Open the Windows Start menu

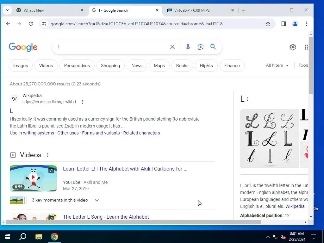pyautogui.click(x=8, y=237)
